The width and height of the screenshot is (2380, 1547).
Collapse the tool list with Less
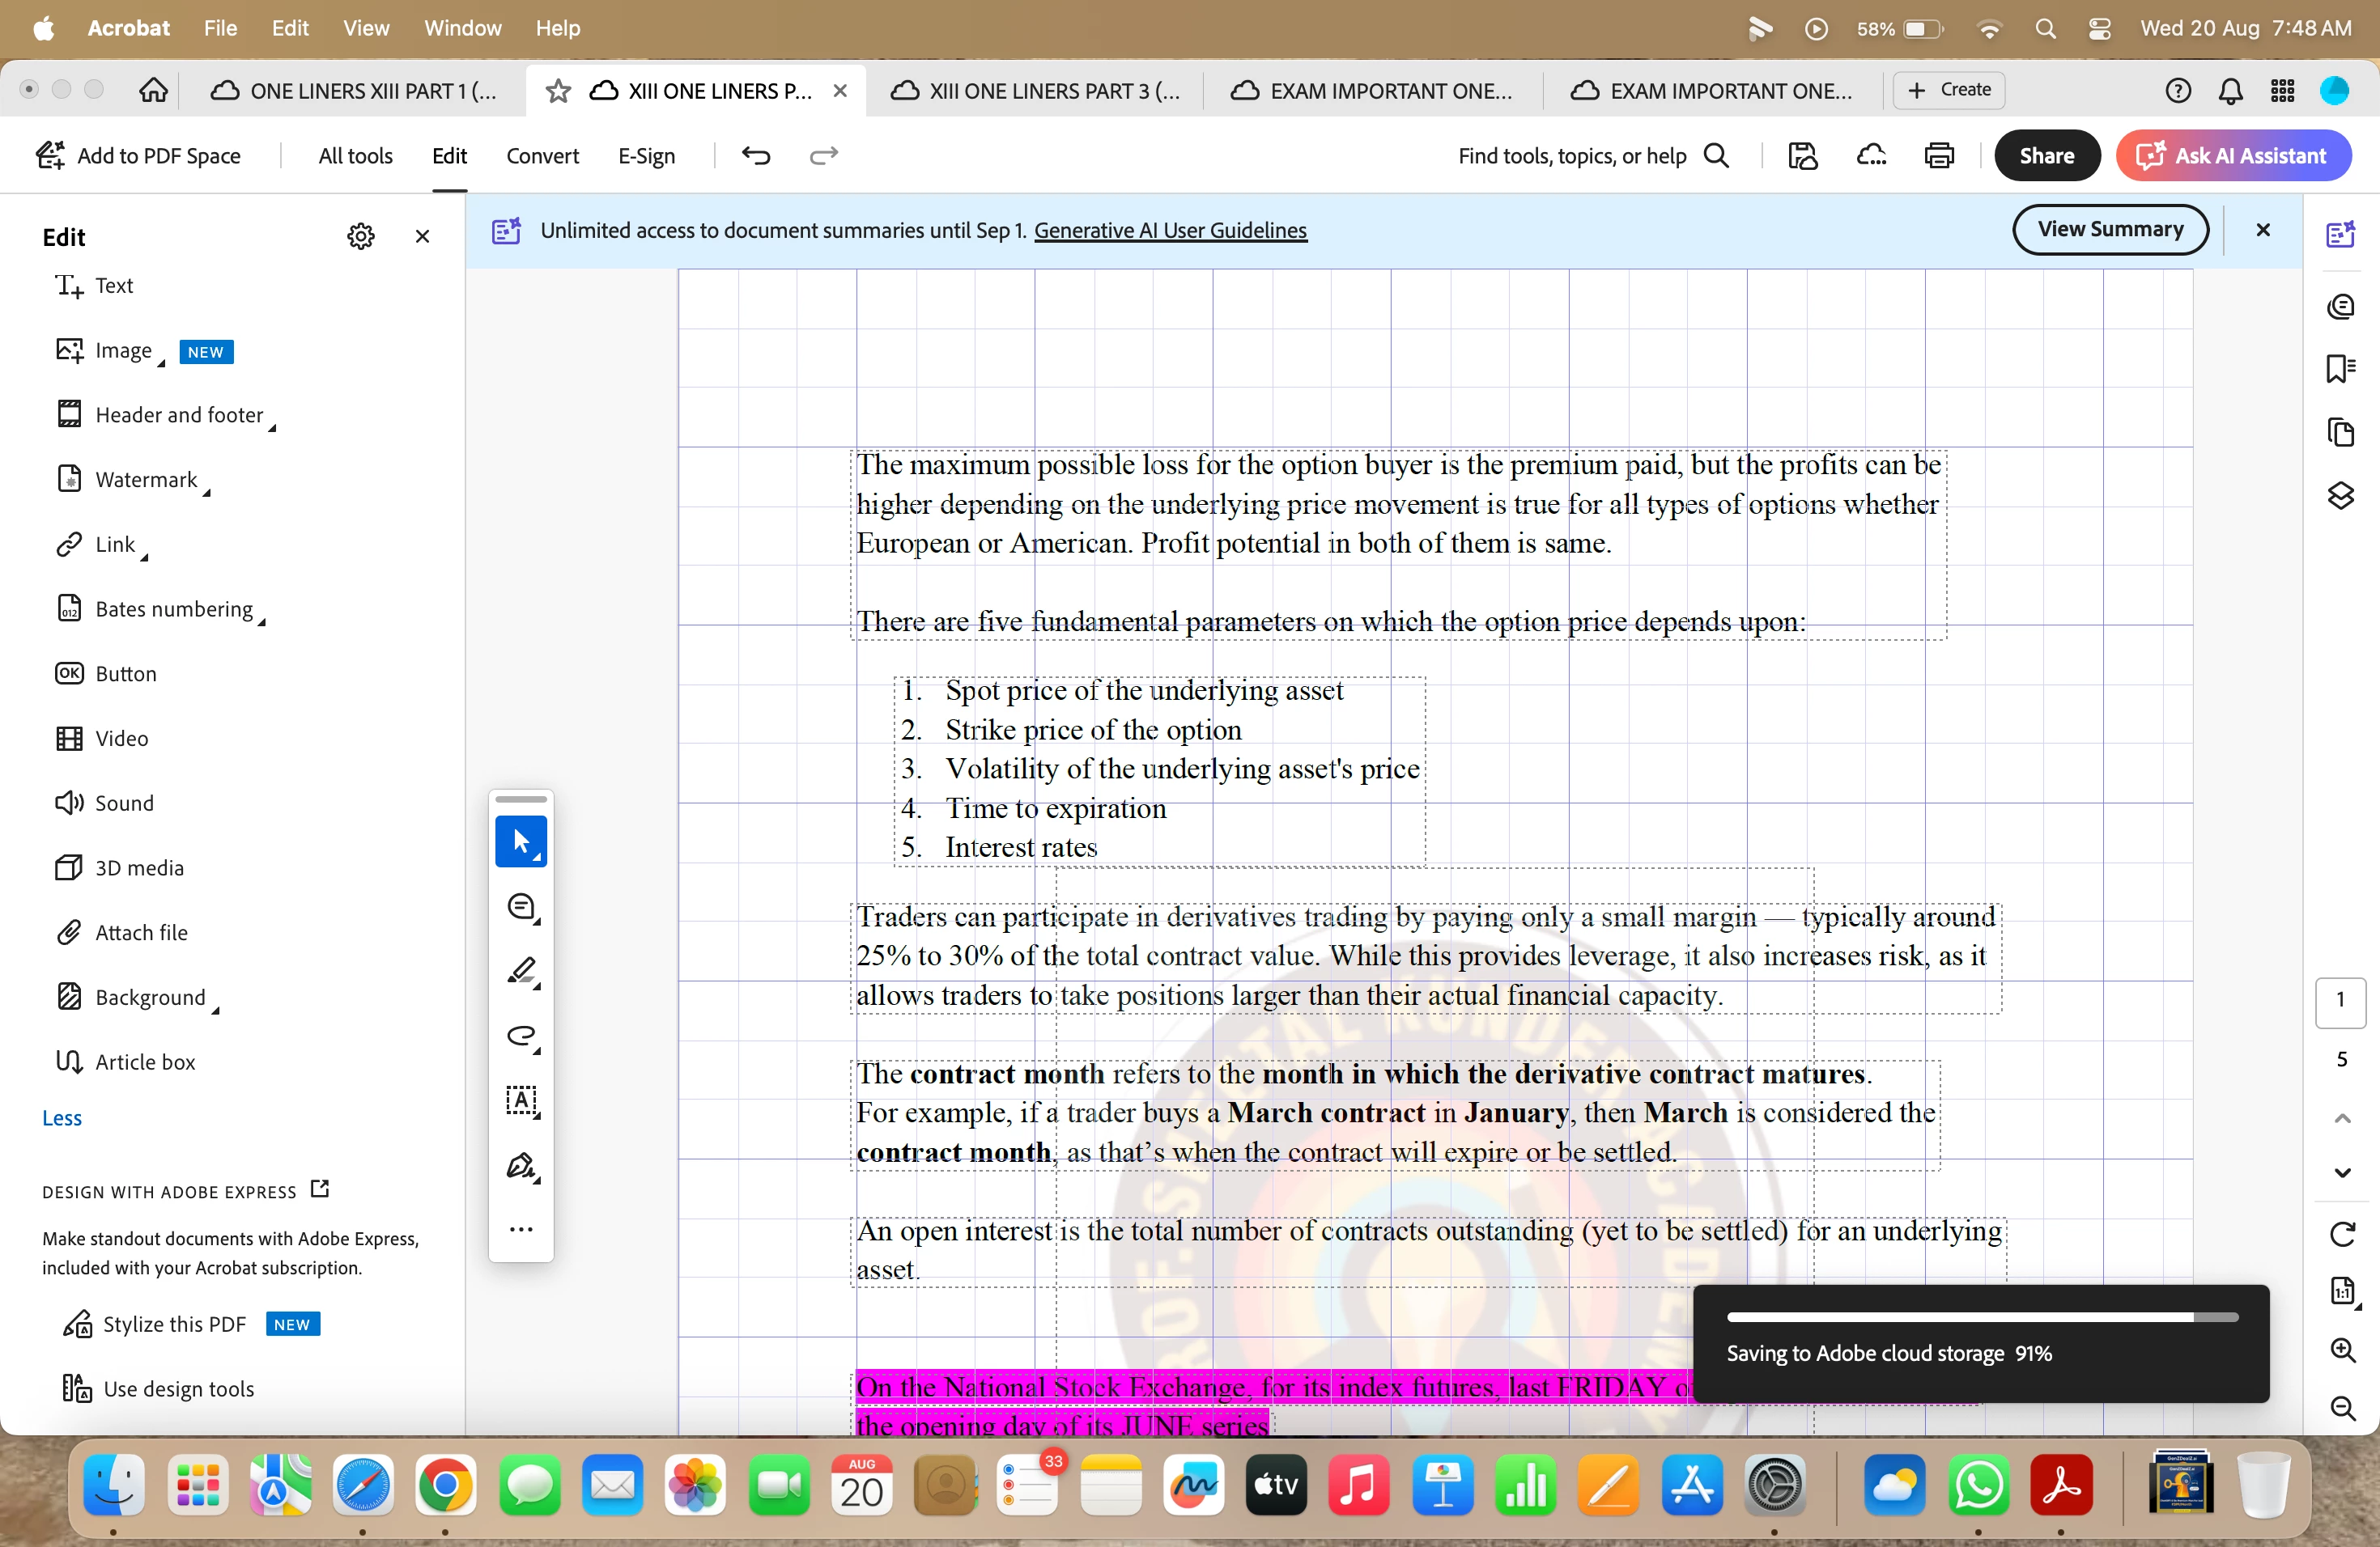pyautogui.click(x=62, y=1117)
